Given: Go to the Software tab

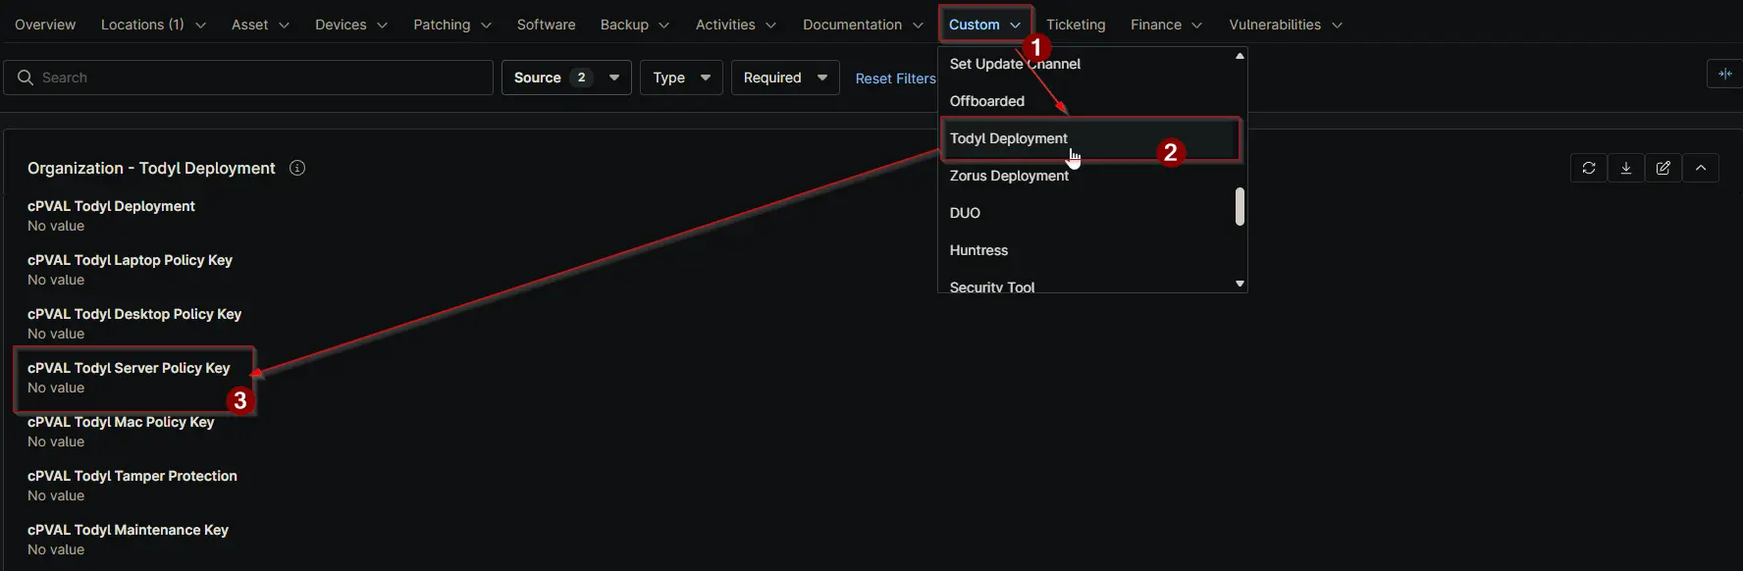Looking at the screenshot, I should pos(547,25).
